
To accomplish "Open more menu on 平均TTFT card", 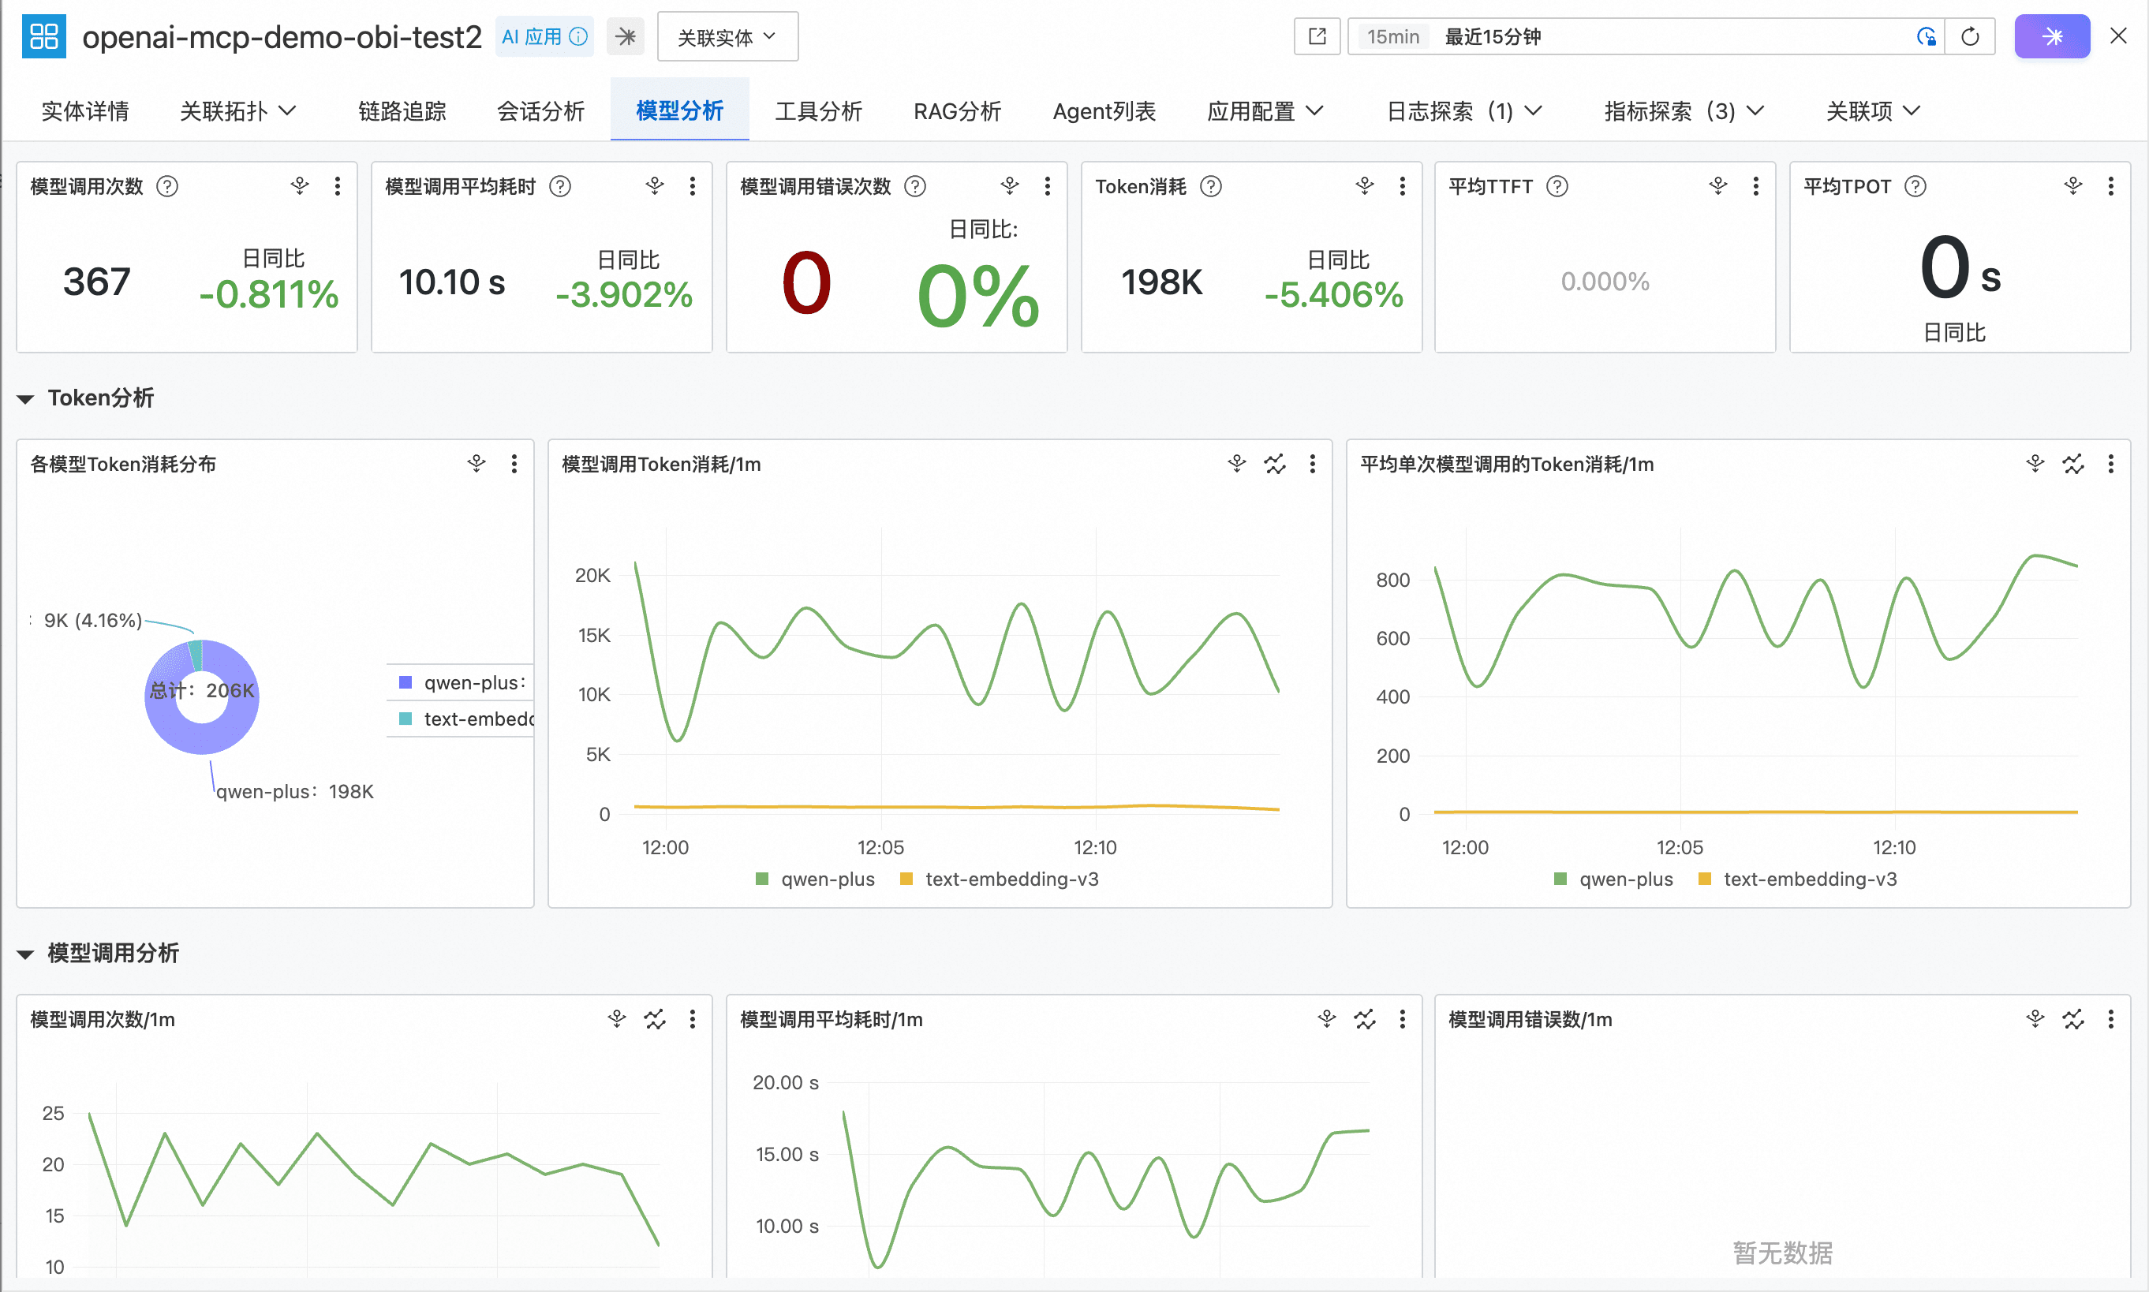I will (x=1755, y=186).
